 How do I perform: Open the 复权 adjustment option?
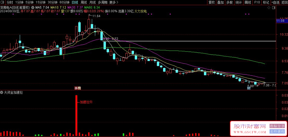[212, 2]
